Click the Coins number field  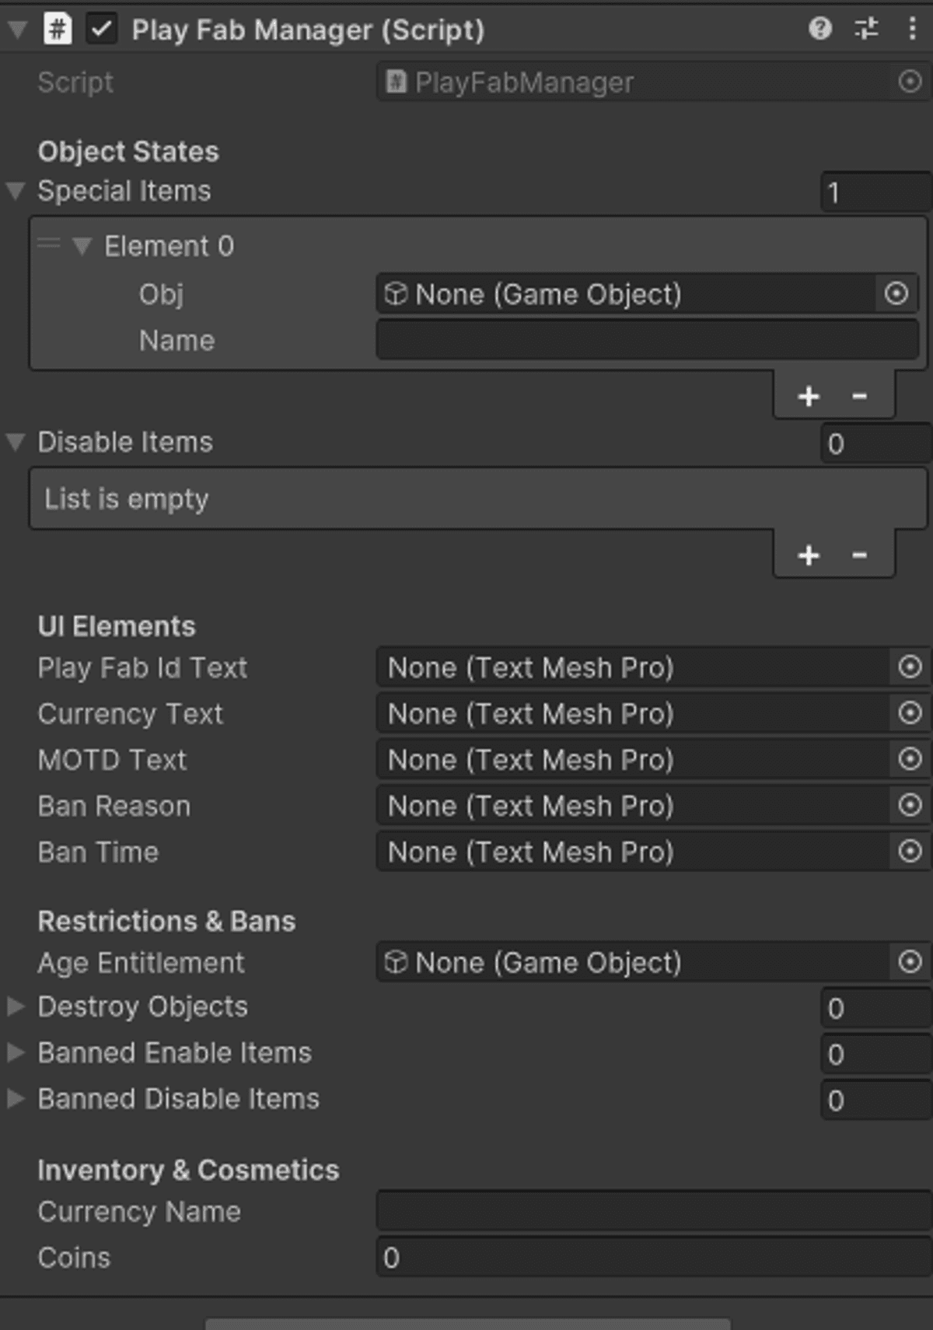click(x=653, y=1258)
